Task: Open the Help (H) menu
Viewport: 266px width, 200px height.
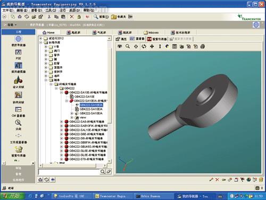Action: [x=89, y=10]
